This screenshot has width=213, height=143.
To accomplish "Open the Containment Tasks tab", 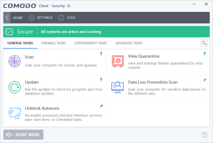I will 91,43.
